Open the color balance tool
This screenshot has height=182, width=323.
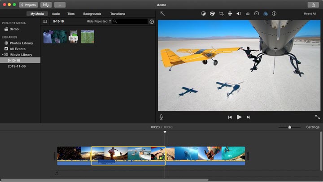coord(203,14)
